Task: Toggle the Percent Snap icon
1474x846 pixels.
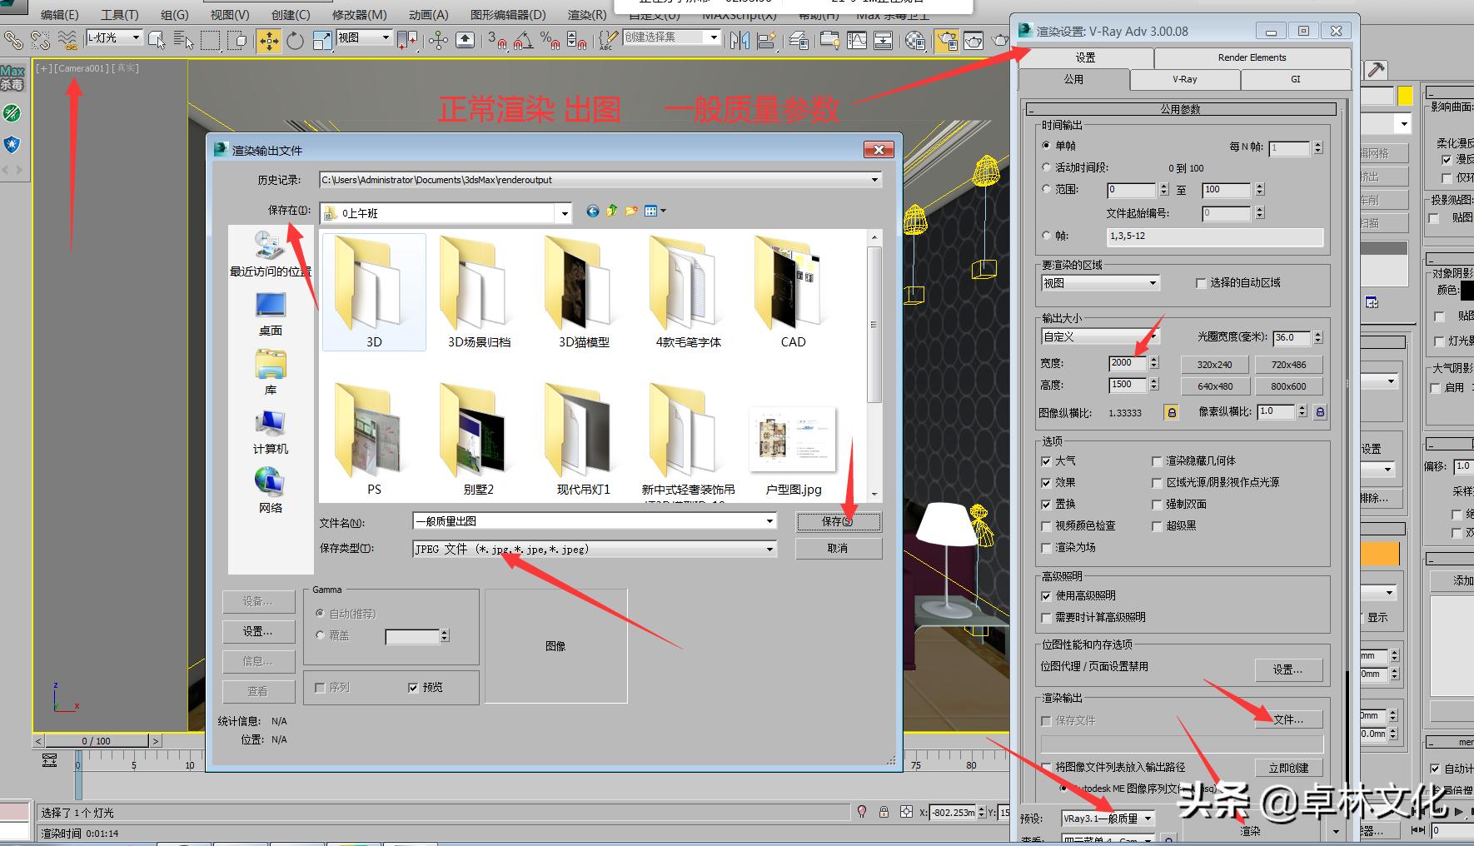Action: [x=550, y=39]
